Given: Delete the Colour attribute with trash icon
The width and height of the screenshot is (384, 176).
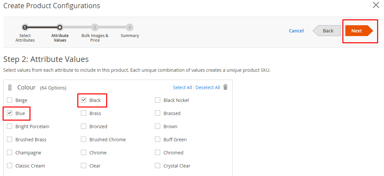Looking at the screenshot, I should coord(225,87).
